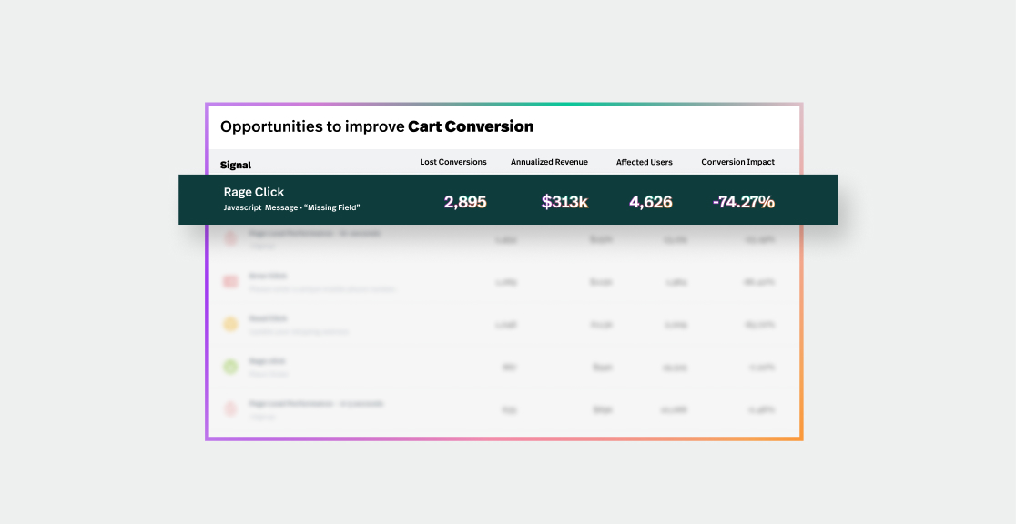Click the red Error Click signal icon
Viewport: 1016px width, 524px height.
coord(229,281)
